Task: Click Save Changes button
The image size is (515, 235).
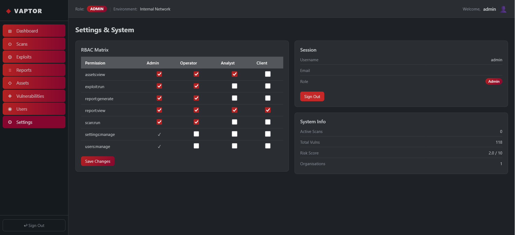Action: click(x=98, y=161)
